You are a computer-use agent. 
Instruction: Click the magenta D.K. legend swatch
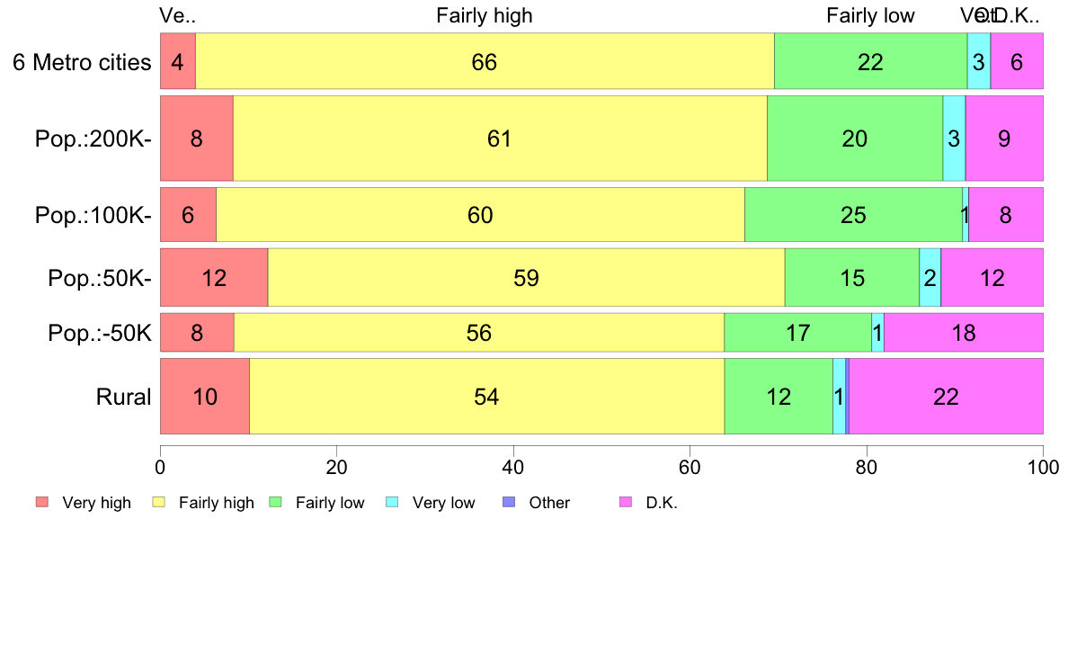(x=626, y=503)
